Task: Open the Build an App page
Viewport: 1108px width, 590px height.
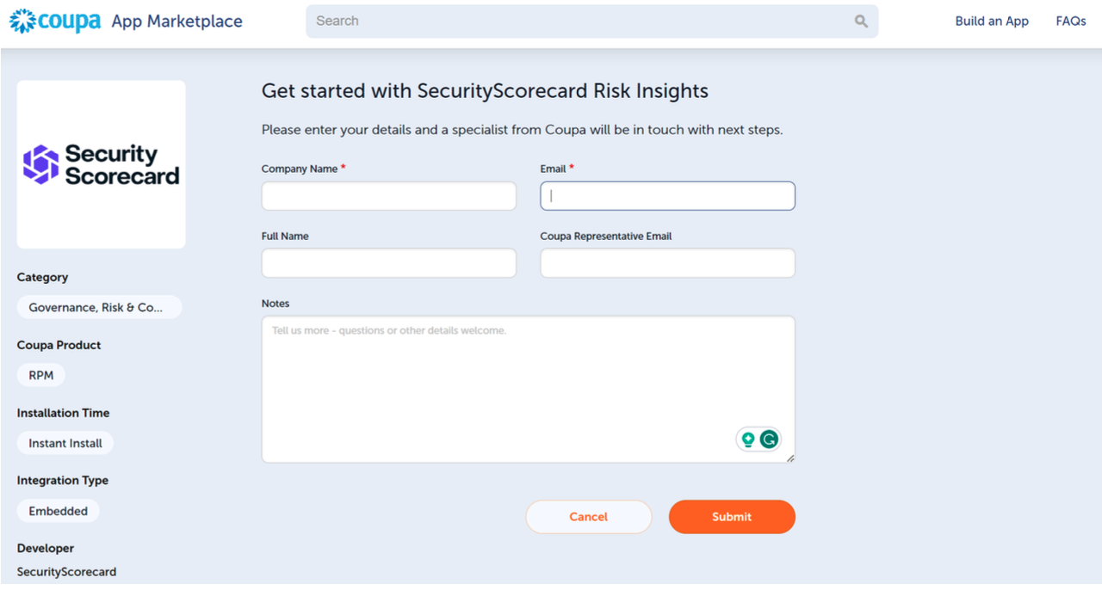Action: point(992,21)
